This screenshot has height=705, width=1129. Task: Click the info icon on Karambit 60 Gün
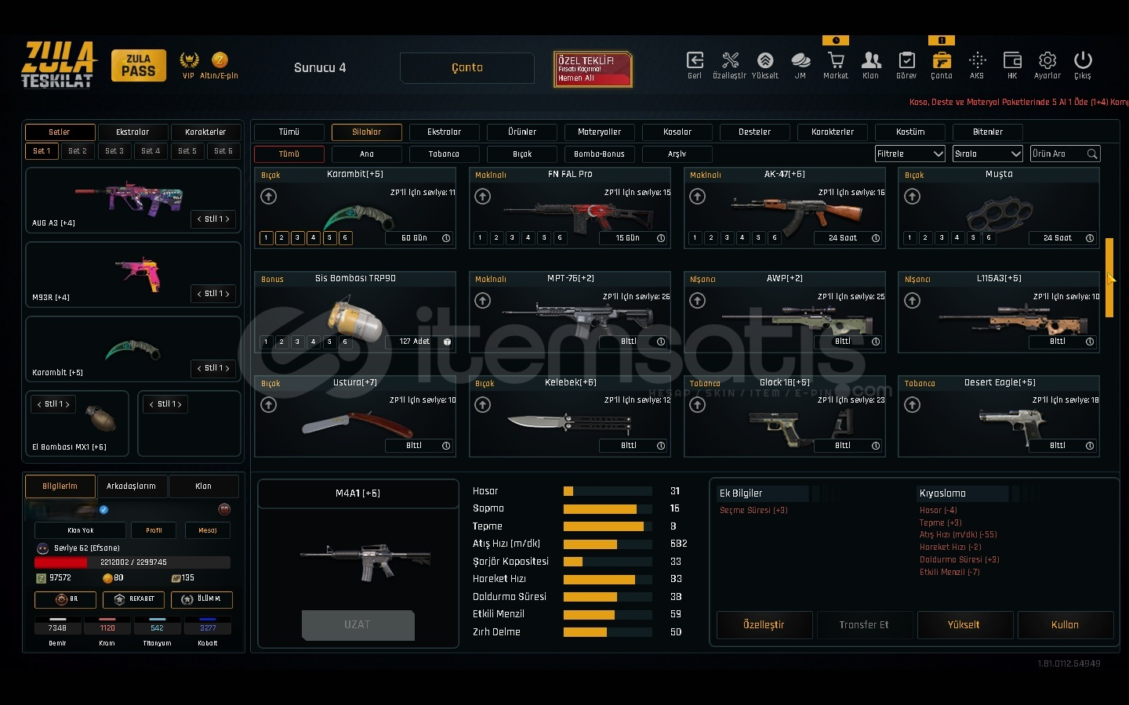pos(446,238)
